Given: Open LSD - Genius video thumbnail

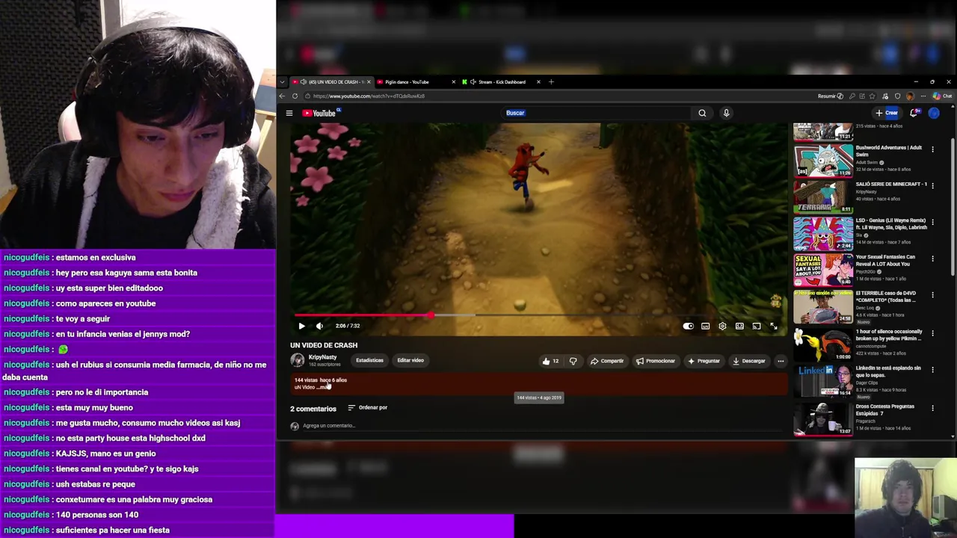Looking at the screenshot, I should (823, 233).
